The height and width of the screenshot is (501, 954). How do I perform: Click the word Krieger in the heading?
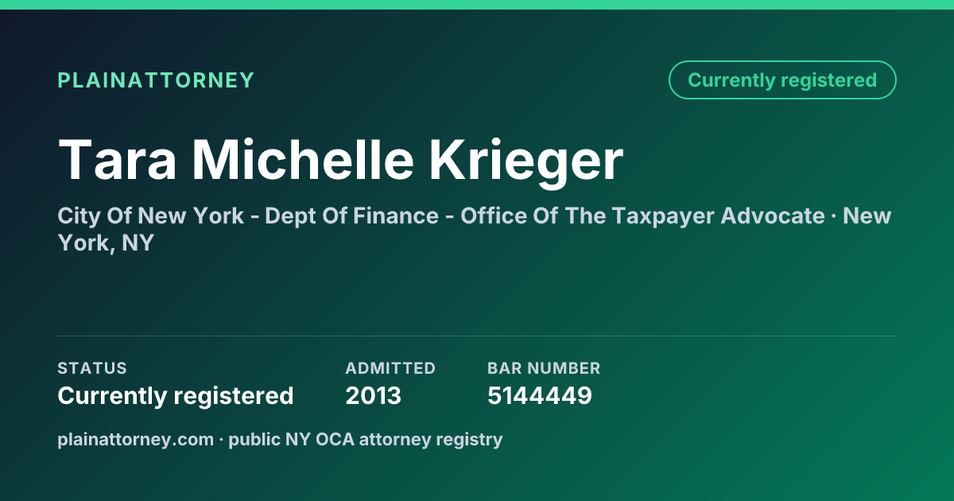(526, 160)
